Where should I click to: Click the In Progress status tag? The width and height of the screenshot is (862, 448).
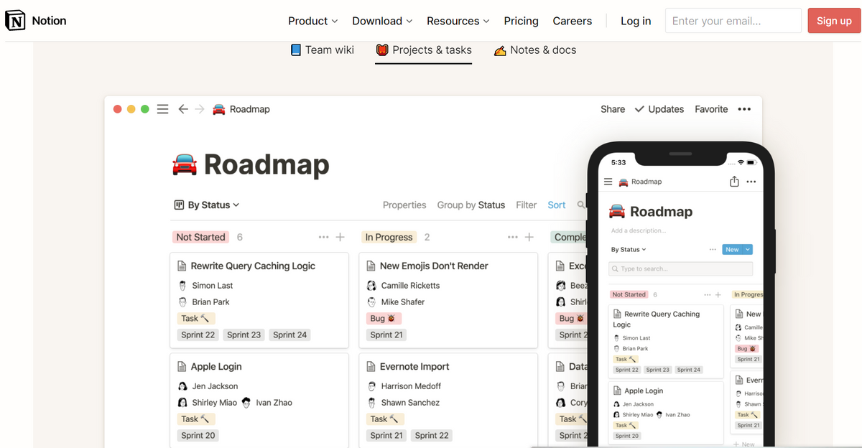(x=389, y=237)
